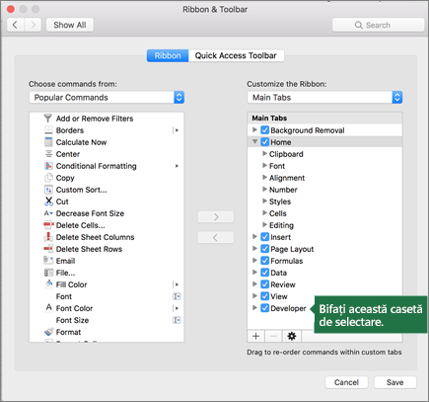Click the left arrow to remove a command
Viewport: 429px width, 402px height.
[216, 237]
